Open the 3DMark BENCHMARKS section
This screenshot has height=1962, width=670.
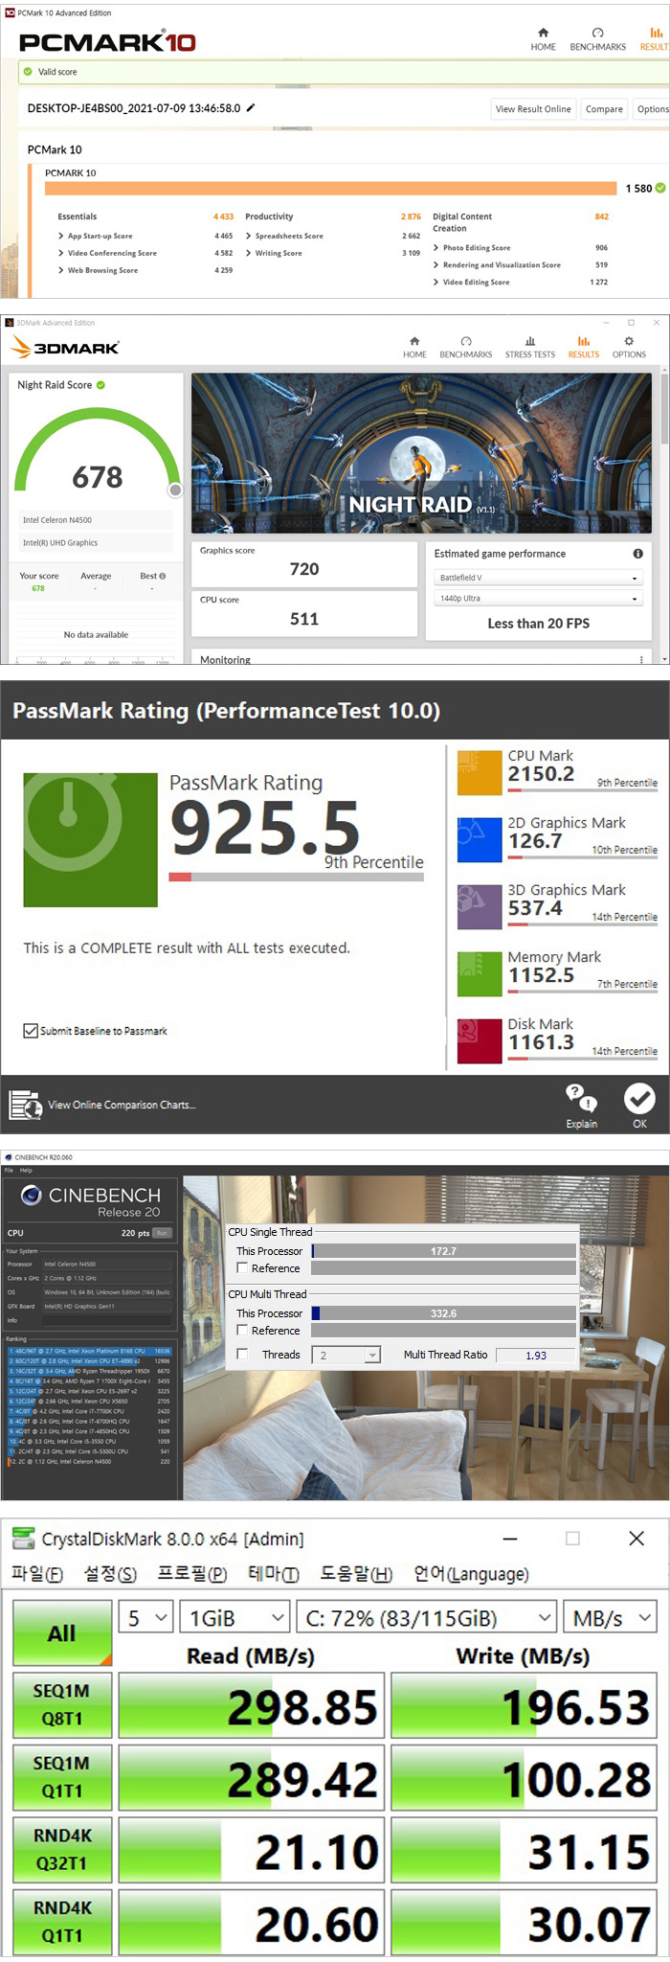pyautogui.click(x=466, y=347)
